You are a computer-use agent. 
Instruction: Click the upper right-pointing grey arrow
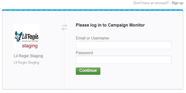coord(65,26)
